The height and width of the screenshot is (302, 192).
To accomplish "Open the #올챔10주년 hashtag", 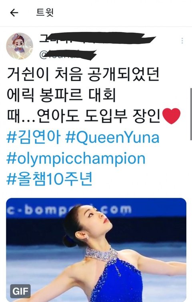I will point(50,179).
